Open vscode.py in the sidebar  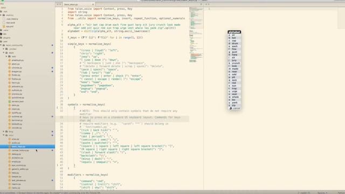[17, 128]
